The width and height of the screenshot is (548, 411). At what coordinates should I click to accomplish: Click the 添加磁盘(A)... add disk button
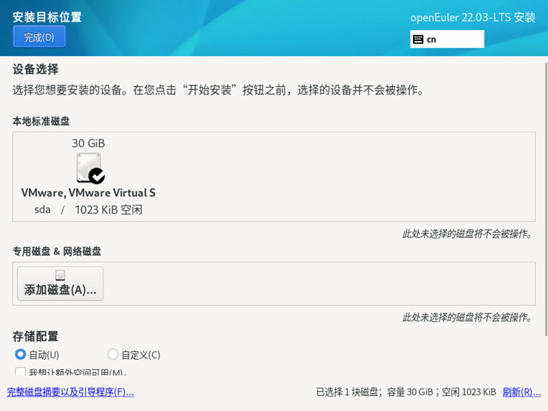[60, 284]
